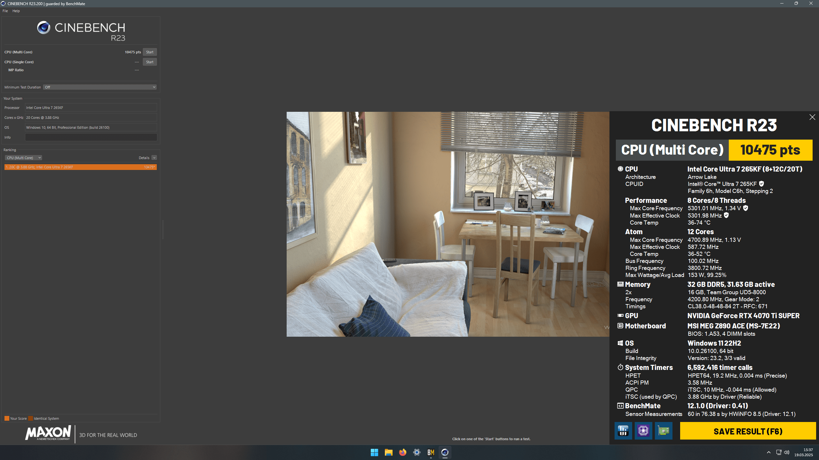Open Firefox from the taskbar
This screenshot has height=460, width=819.
point(402,452)
